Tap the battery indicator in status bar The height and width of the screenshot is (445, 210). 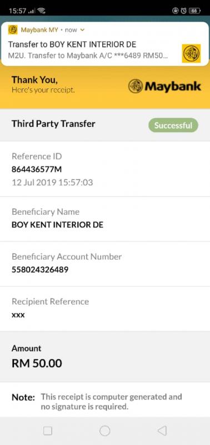(x=194, y=11)
